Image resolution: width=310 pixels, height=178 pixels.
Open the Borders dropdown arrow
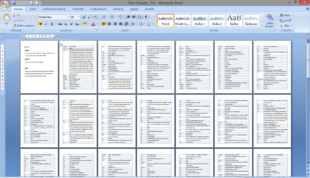coord(152,24)
